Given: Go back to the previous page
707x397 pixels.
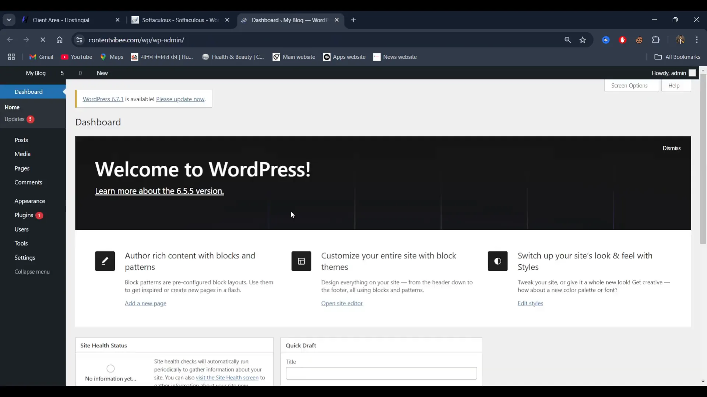Looking at the screenshot, I should click(x=10, y=40).
